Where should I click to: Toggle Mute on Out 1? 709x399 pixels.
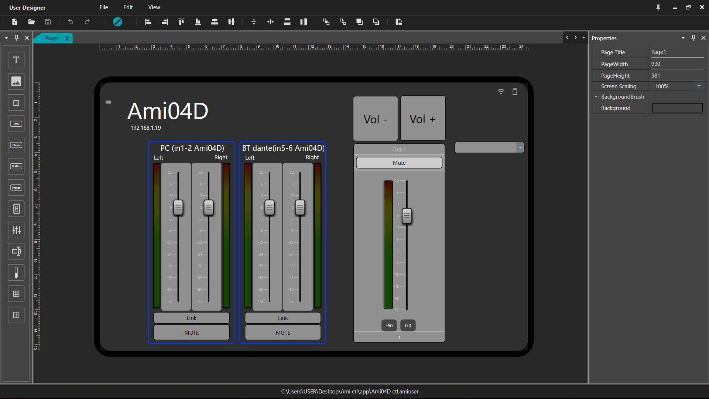(399, 163)
